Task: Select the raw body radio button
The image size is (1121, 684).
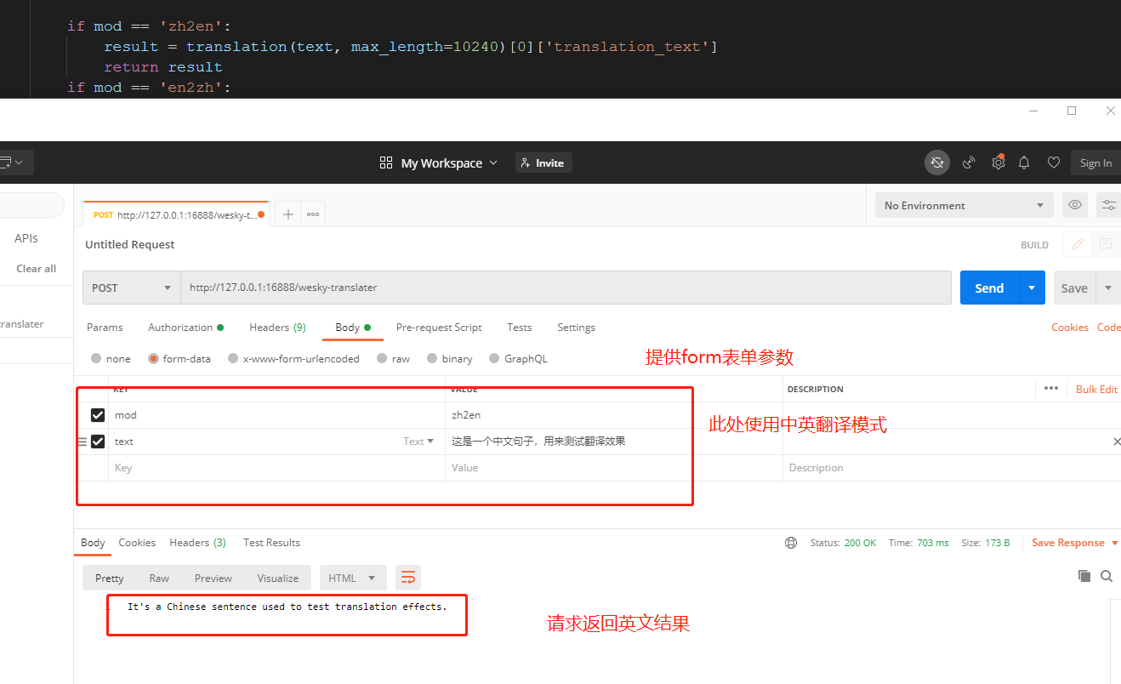Action: click(382, 358)
